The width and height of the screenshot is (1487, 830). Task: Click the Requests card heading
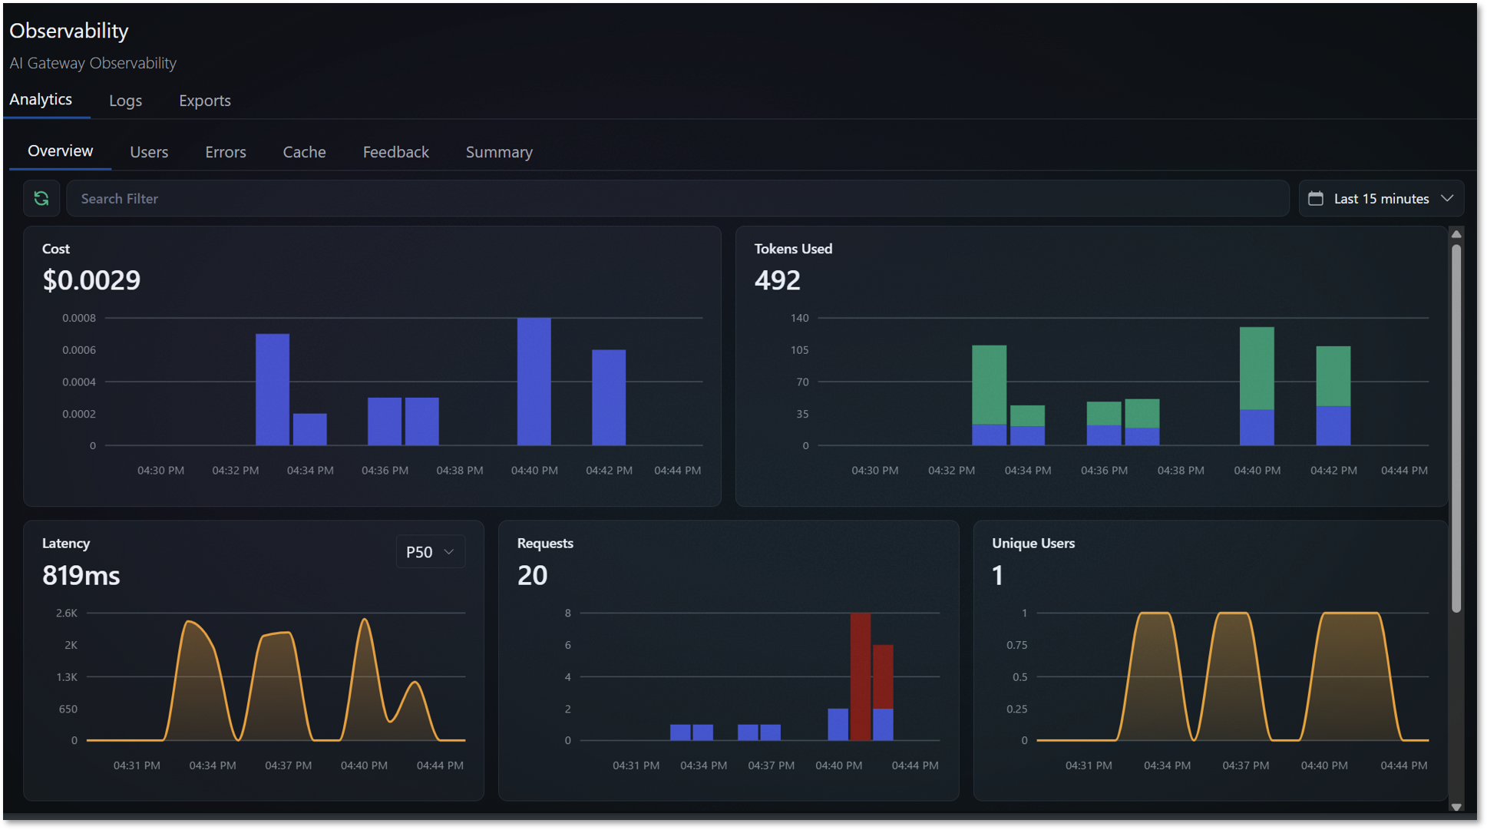[545, 544]
